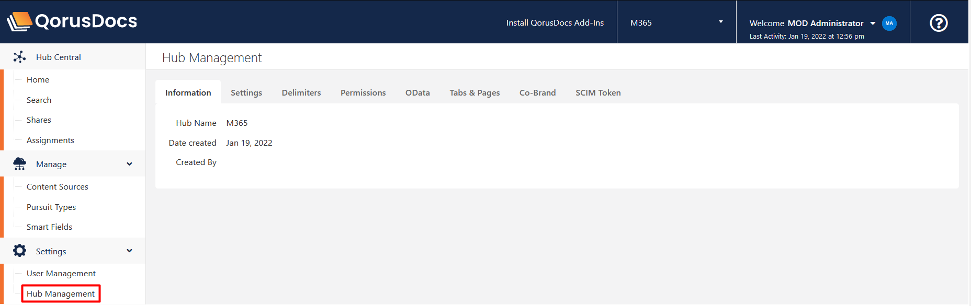Expand the MOD Administrator user menu arrow
The width and height of the screenshot is (971, 306).
[873, 23]
